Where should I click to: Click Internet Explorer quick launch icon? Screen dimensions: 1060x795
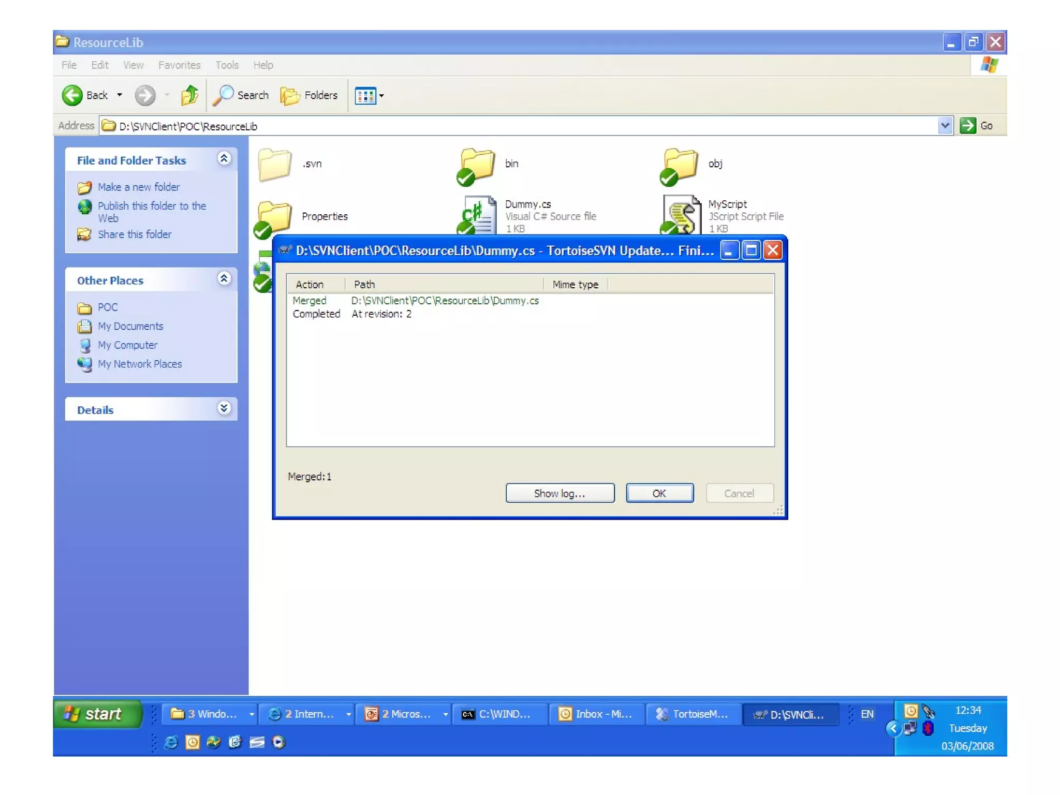click(171, 742)
